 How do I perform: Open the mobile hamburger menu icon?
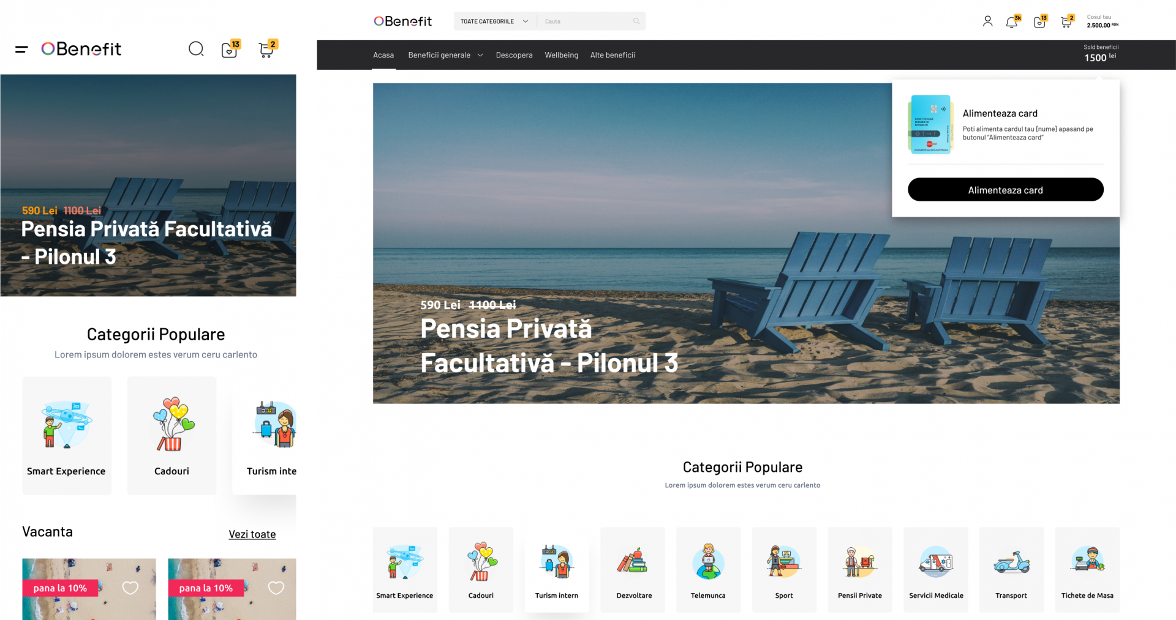click(x=21, y=49)
